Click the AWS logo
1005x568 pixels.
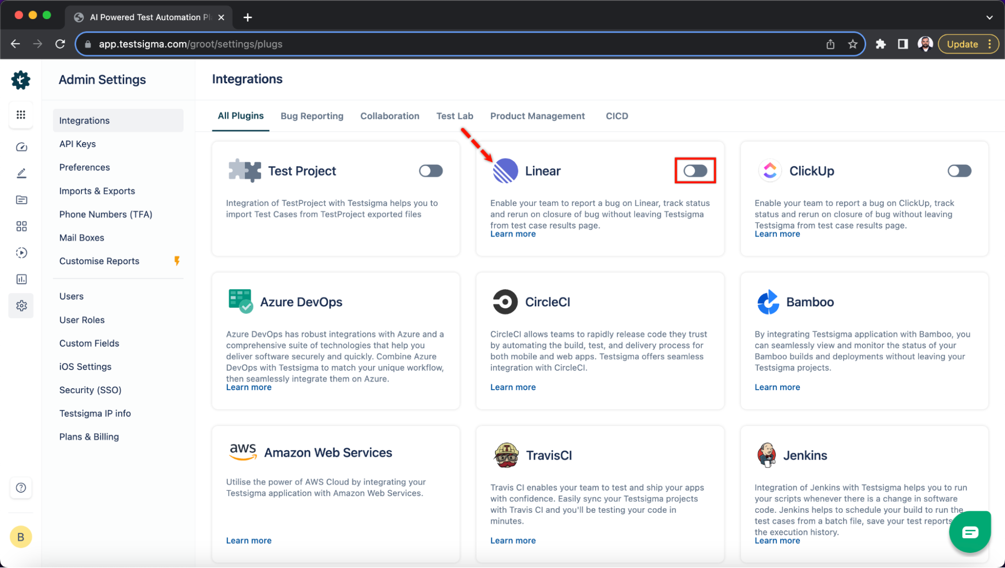243,451
